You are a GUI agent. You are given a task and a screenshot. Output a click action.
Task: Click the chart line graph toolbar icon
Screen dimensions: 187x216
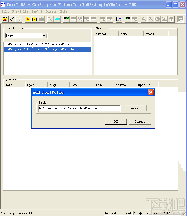[x=119, y=19]
